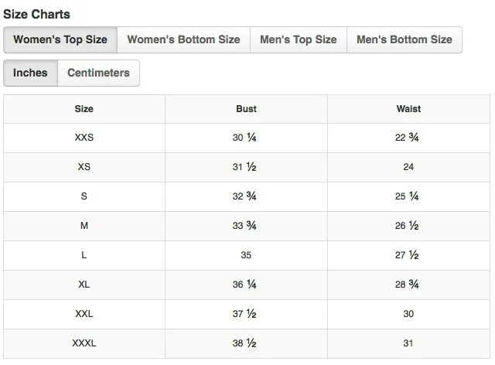Switch measurements to Centimeters
495x365 pixels.
[x=98, y=73]
